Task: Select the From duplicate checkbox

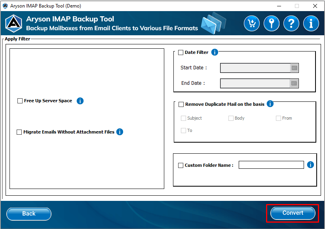Action: click(278, 118)
